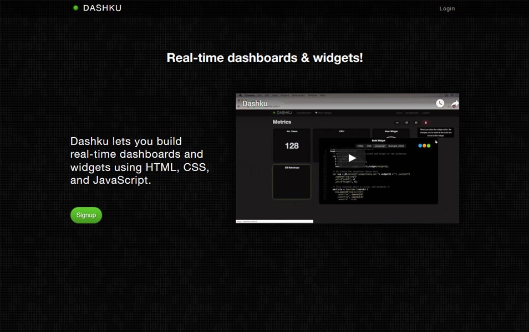The image size is (529, 332).
Task: Select the Javascript tab in Build Widget
Action: [x=379, y=146]
